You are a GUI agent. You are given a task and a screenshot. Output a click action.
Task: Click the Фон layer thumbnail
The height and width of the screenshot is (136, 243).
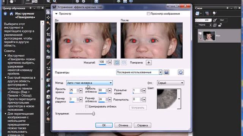pyautogui.click(x=209, y=36)
